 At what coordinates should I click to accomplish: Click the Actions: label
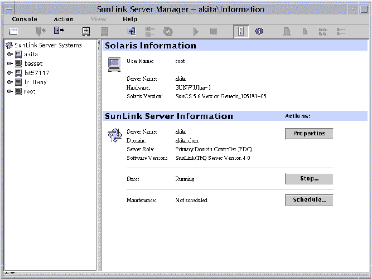(x=297, y=116)
